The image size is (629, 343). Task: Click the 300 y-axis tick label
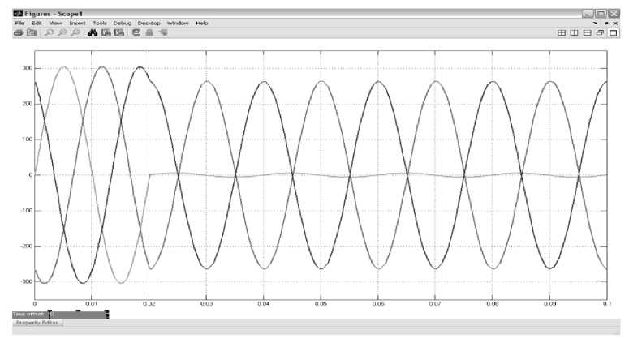point(28,69)
